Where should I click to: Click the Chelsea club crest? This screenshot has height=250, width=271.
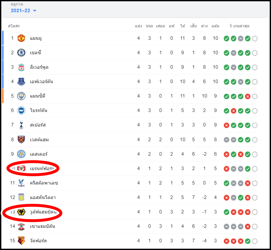[x=21, y=53]
